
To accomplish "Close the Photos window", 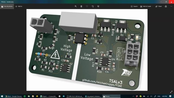I will click(x=171, y=2).
